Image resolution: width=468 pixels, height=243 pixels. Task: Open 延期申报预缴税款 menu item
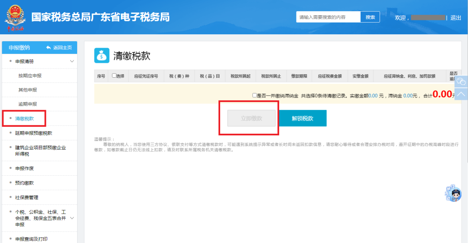(34, 133)
